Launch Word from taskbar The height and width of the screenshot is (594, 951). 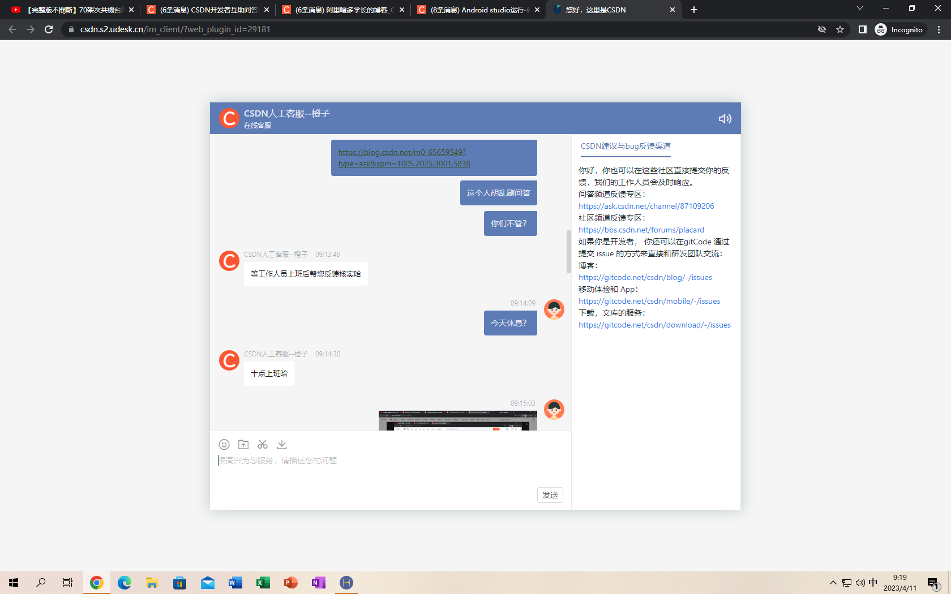pos(235,583)
